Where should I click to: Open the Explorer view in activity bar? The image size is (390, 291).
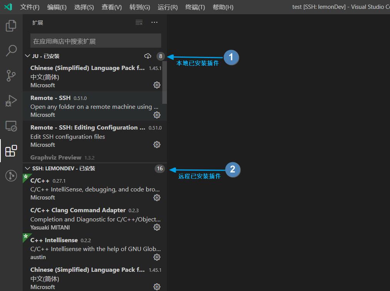pyautogui.click(x=11, y=26)
